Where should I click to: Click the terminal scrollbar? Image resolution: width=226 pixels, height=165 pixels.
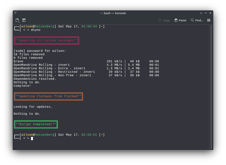[x=211, y=87]
